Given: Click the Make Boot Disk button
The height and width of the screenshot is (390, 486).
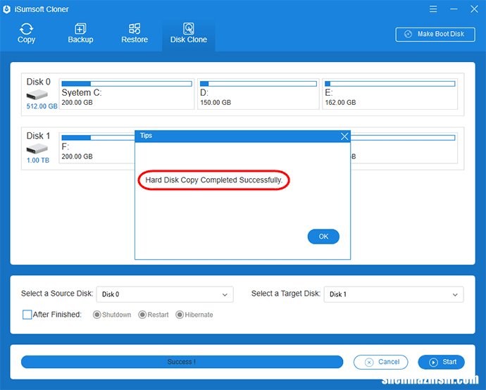Looking at the screenshot, I should 435,34.
